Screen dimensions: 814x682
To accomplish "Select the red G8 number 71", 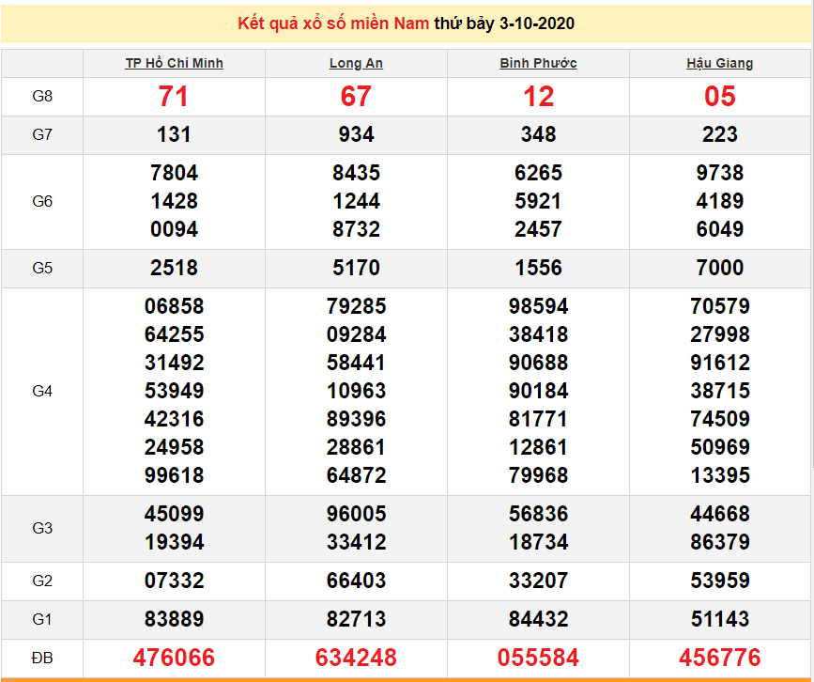I will [x=174, y=96].
